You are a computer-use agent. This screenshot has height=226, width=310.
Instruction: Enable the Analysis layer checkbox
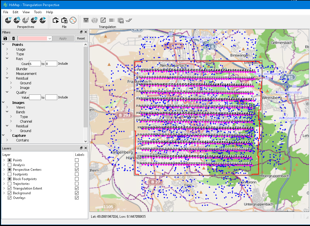coord(10,165)
